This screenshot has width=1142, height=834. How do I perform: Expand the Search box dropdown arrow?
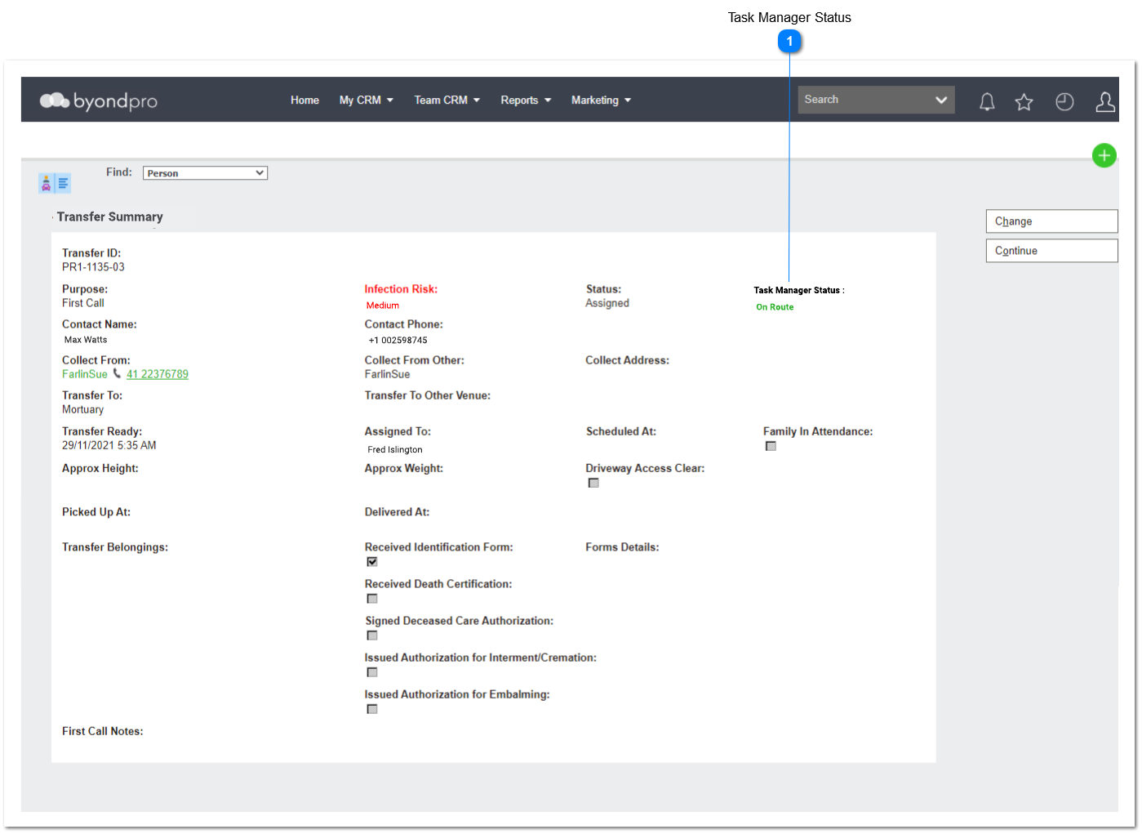[941, 100]
